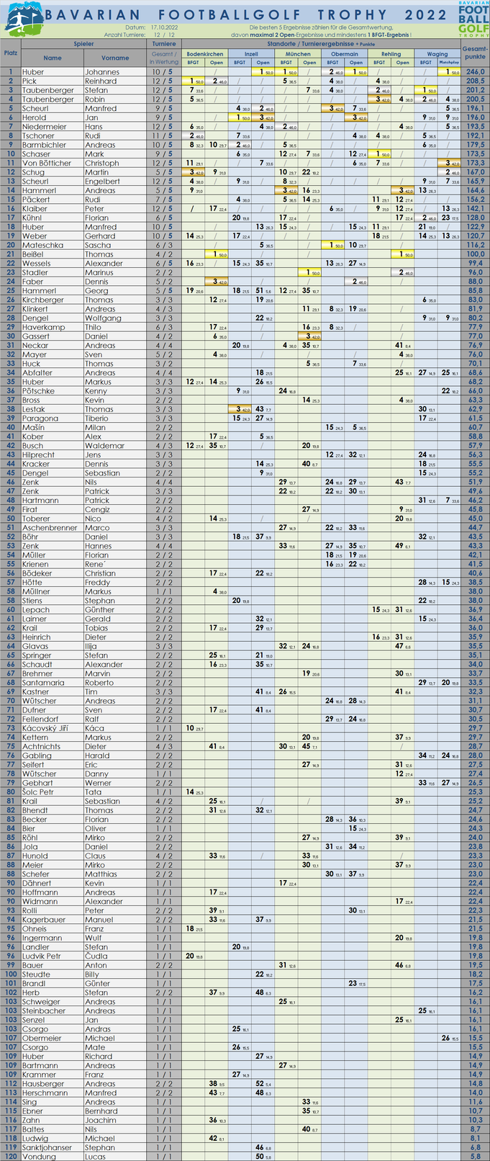Click the surname 'Stadler'
Screen dimensions: 490x1161
pos(35,273)
